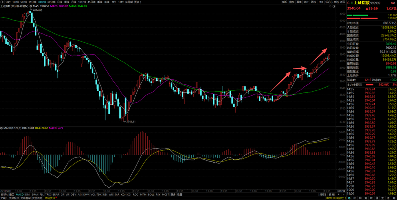Select the 联 tab at bottom right

[x=371, y=198]
